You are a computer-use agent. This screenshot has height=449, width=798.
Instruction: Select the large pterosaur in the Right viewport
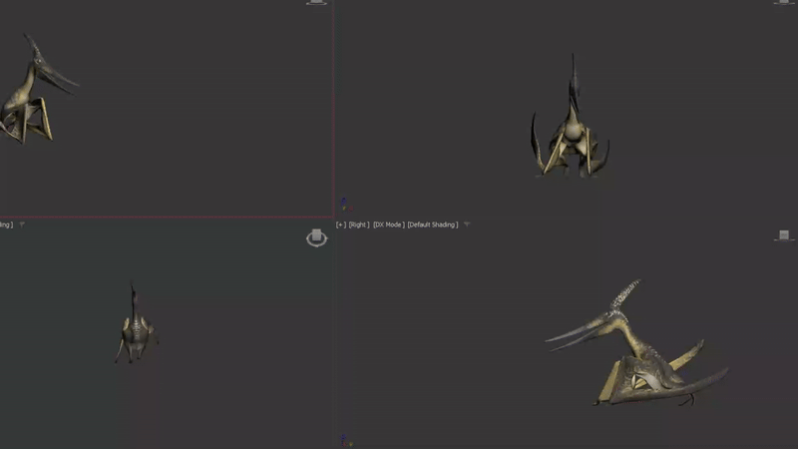[x=638, y=354]
